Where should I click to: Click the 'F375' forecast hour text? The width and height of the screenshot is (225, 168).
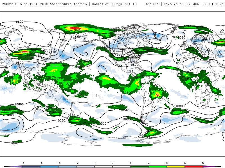(168, 4)
